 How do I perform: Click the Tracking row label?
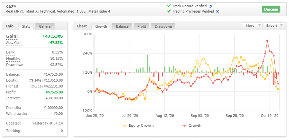13,131
